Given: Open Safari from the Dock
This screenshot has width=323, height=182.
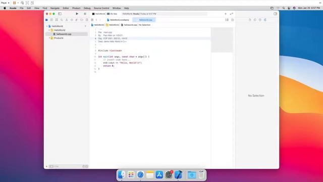Looking at the screenshot, I should [x=140, y=175].
